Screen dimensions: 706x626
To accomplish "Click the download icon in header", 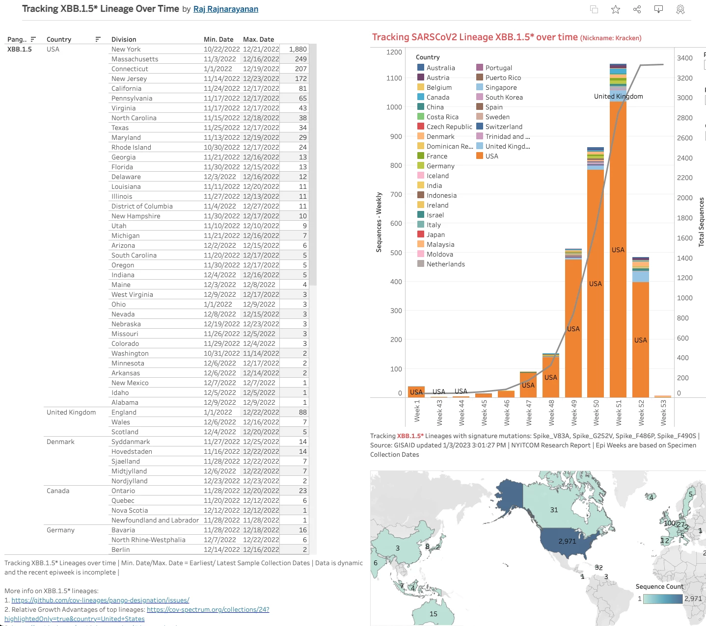I will [659, 9].
